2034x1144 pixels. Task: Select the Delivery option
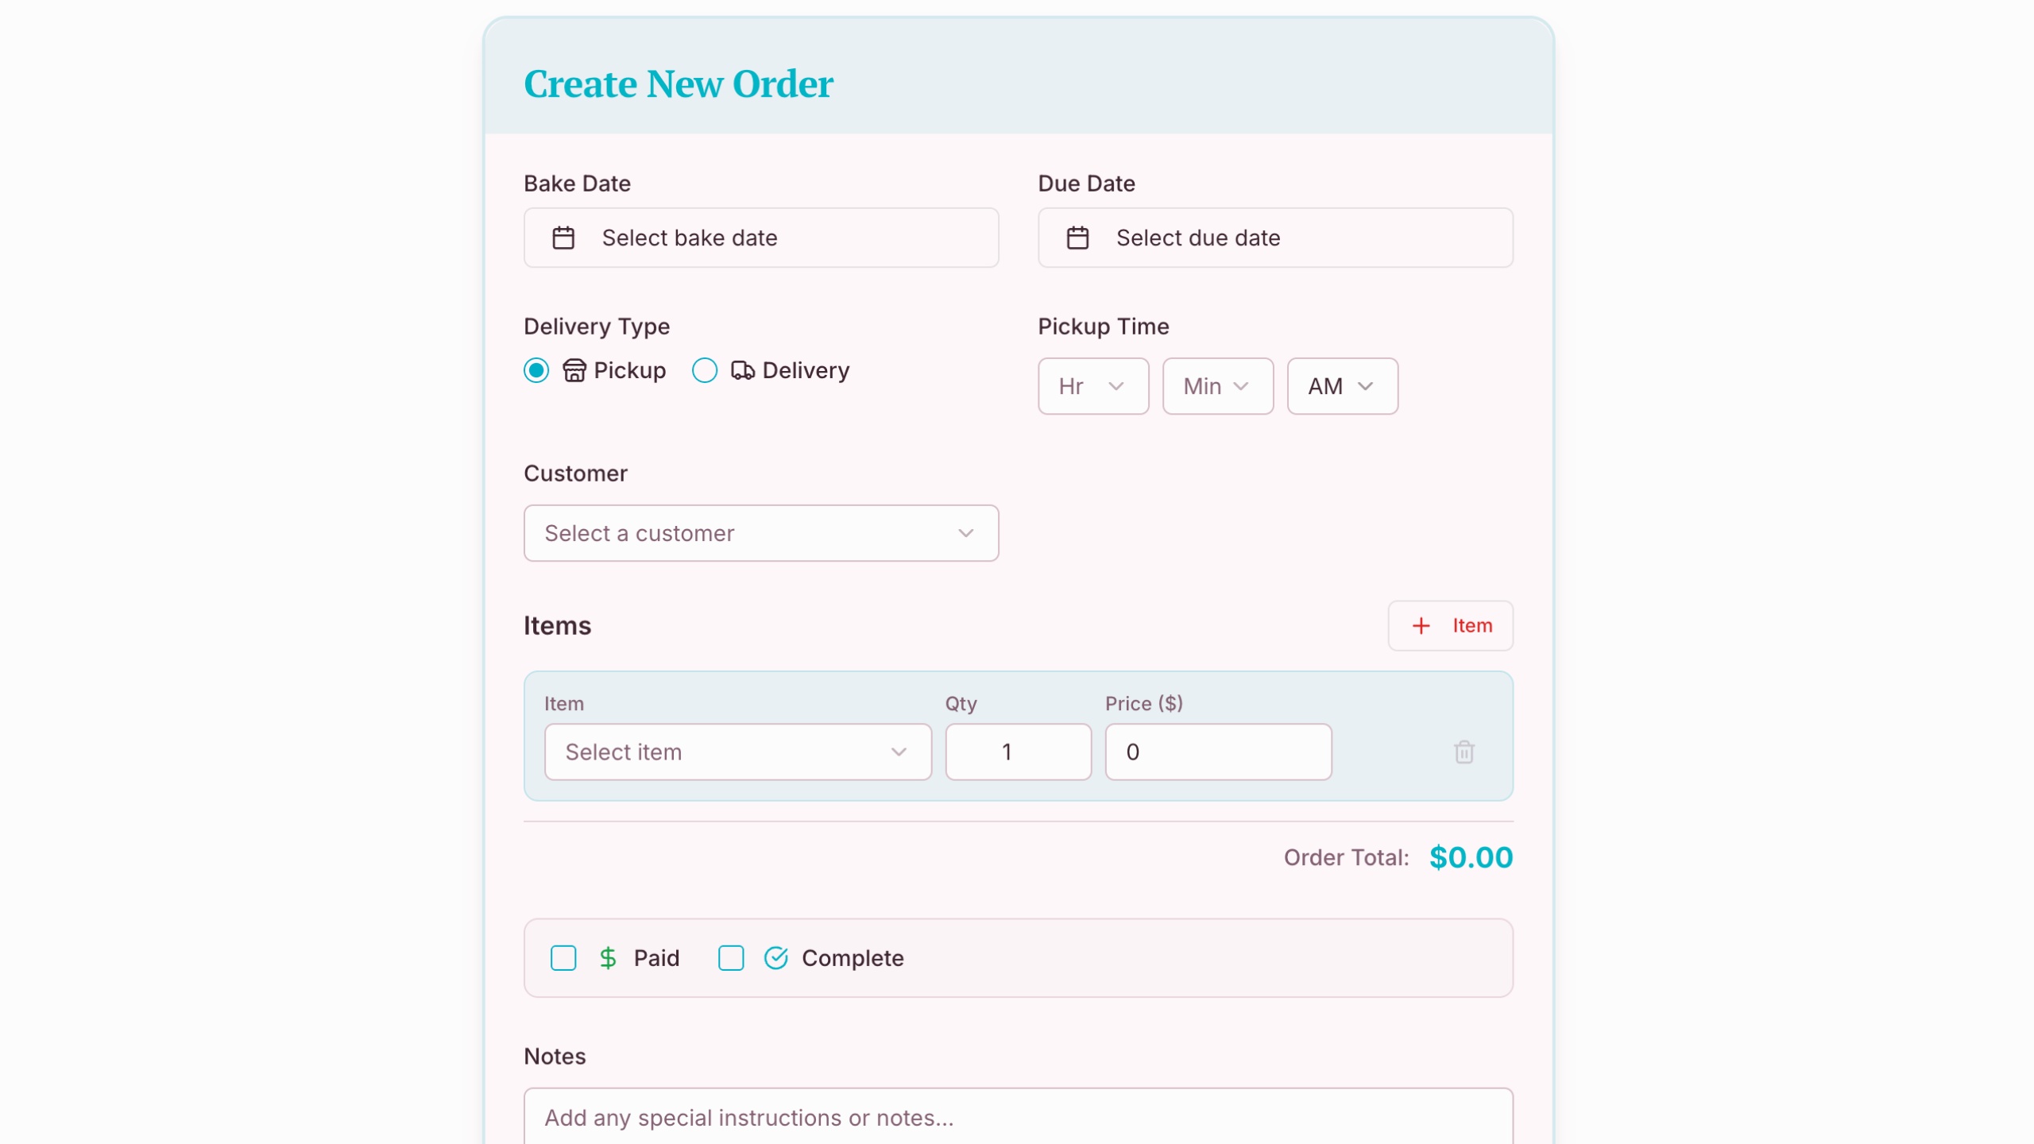click(x=703, y=369)
